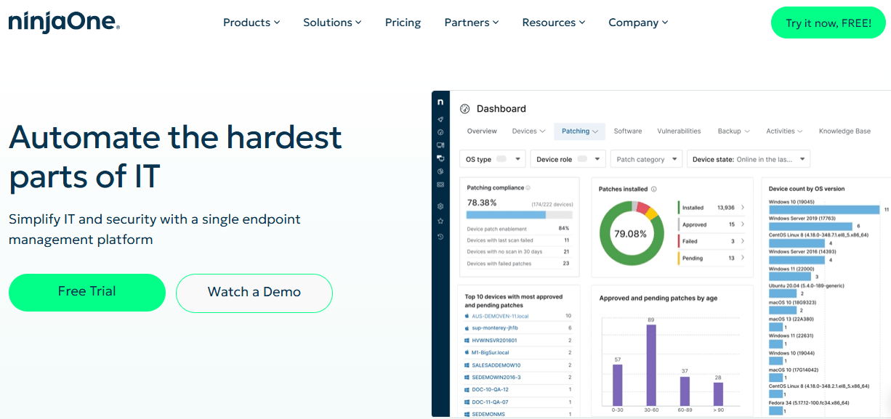Click the Apple icon beside sup-monterey-jh1b
The image size is (891, 419).
click(467, 328)
